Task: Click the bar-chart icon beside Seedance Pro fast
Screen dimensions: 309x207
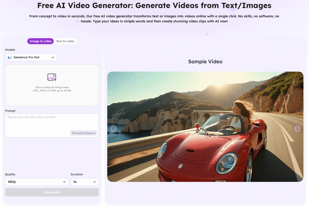Action: click(9, 57)
